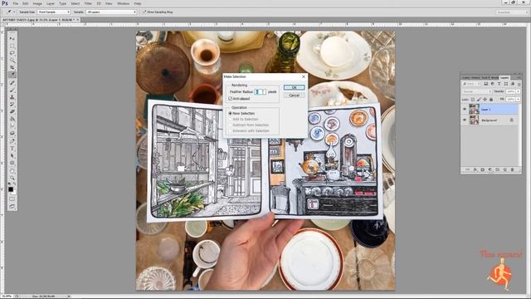Select the Rectangle shape tool

[12, 163]
